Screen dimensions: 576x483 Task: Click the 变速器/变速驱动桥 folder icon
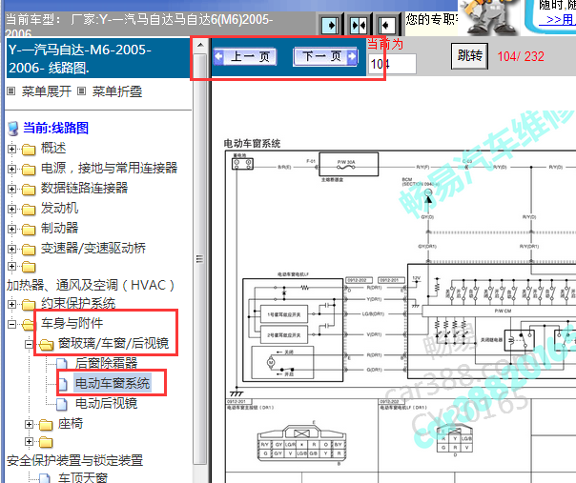(x=29, y=250)
